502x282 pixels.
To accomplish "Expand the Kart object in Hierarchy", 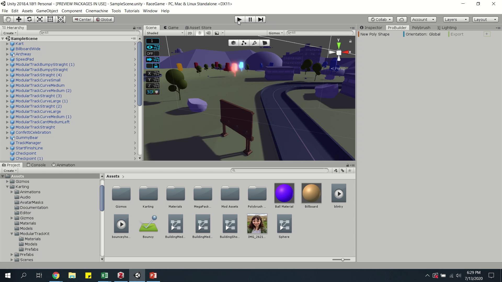I will point(7,44).
